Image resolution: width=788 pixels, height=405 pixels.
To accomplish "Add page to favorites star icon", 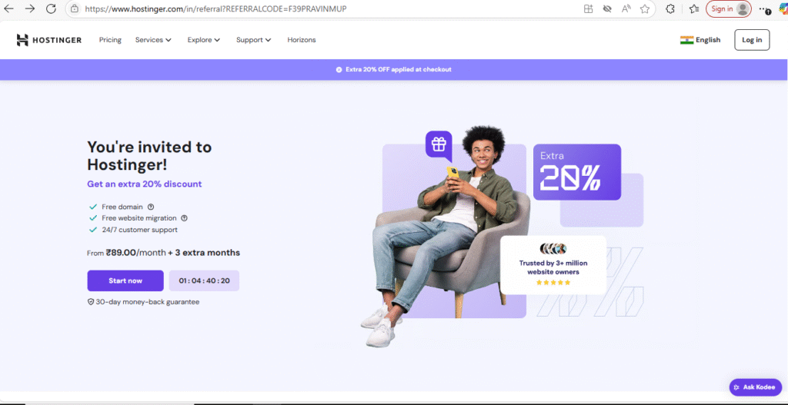I will (645, 8).
